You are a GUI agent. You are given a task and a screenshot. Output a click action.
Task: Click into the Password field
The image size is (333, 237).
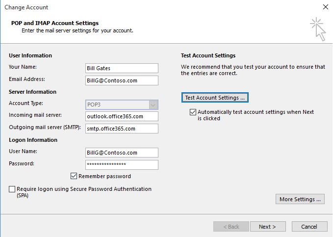point(122,165)
